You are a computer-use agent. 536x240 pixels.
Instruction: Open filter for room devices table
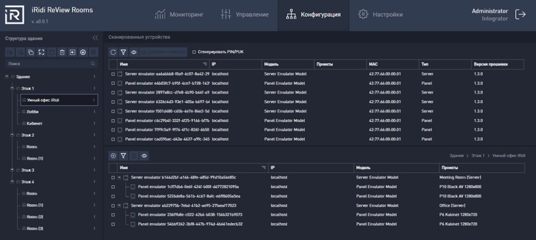tap(124, 156)
